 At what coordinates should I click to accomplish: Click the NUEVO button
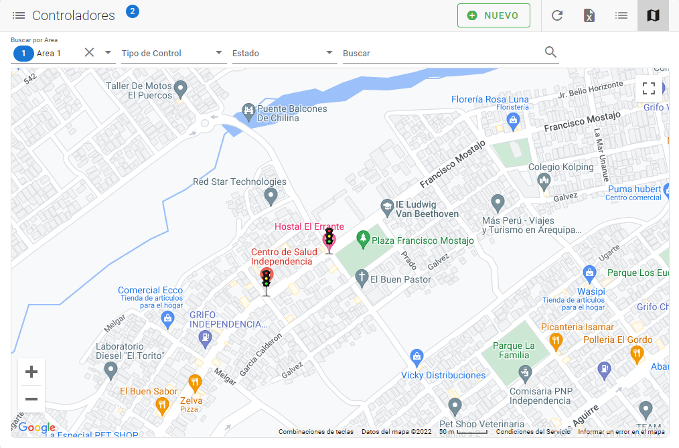click(x=494, y=15)
